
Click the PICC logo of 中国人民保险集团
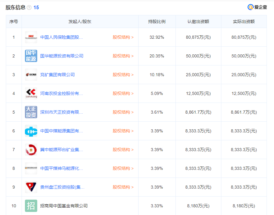pyautogui.click(x=31, y=37)
